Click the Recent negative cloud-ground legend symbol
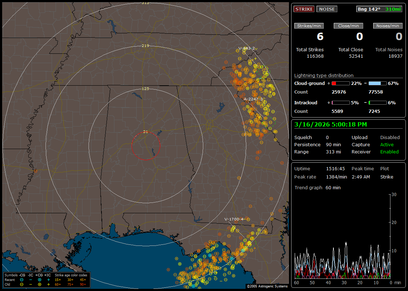This screenshot has height=291, width=408. 22,280
